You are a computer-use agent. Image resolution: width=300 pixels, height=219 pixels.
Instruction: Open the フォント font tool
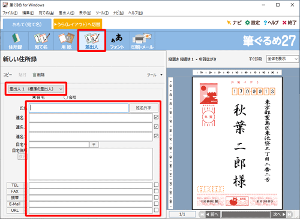[117, 41]
